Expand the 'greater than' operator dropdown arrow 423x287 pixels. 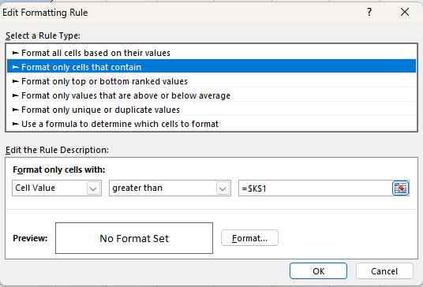(x=223, y=188)
